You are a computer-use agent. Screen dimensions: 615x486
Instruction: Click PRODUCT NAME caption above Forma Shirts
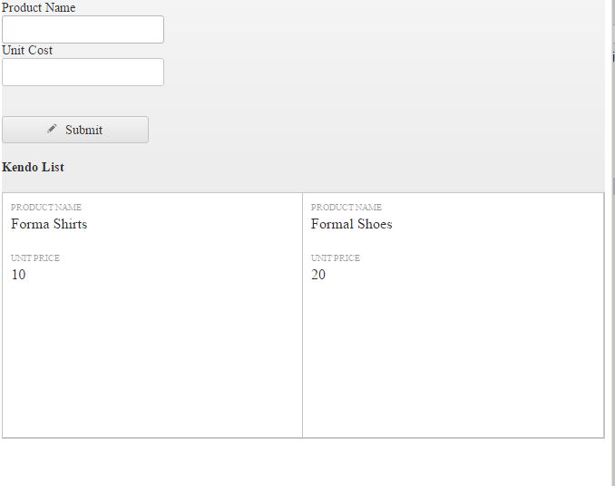pyautogui.click(x=46, y=208)
